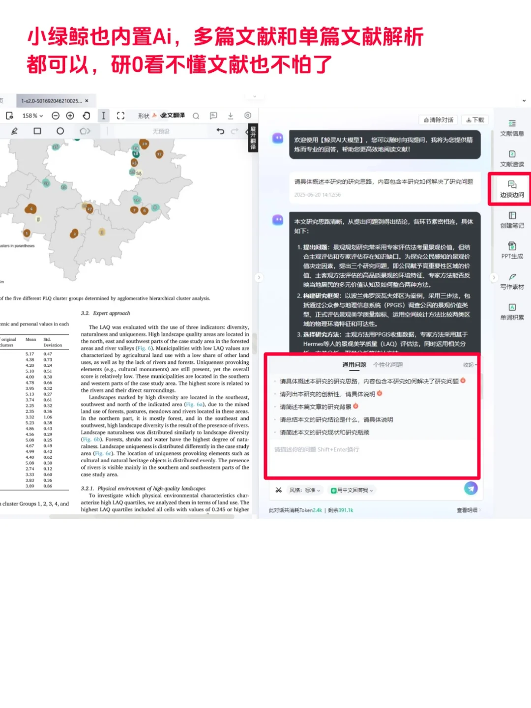Screen dimensions: 531x708
Task: Click the page view settings icon before zoom percentage
Action: pos(9,116)
